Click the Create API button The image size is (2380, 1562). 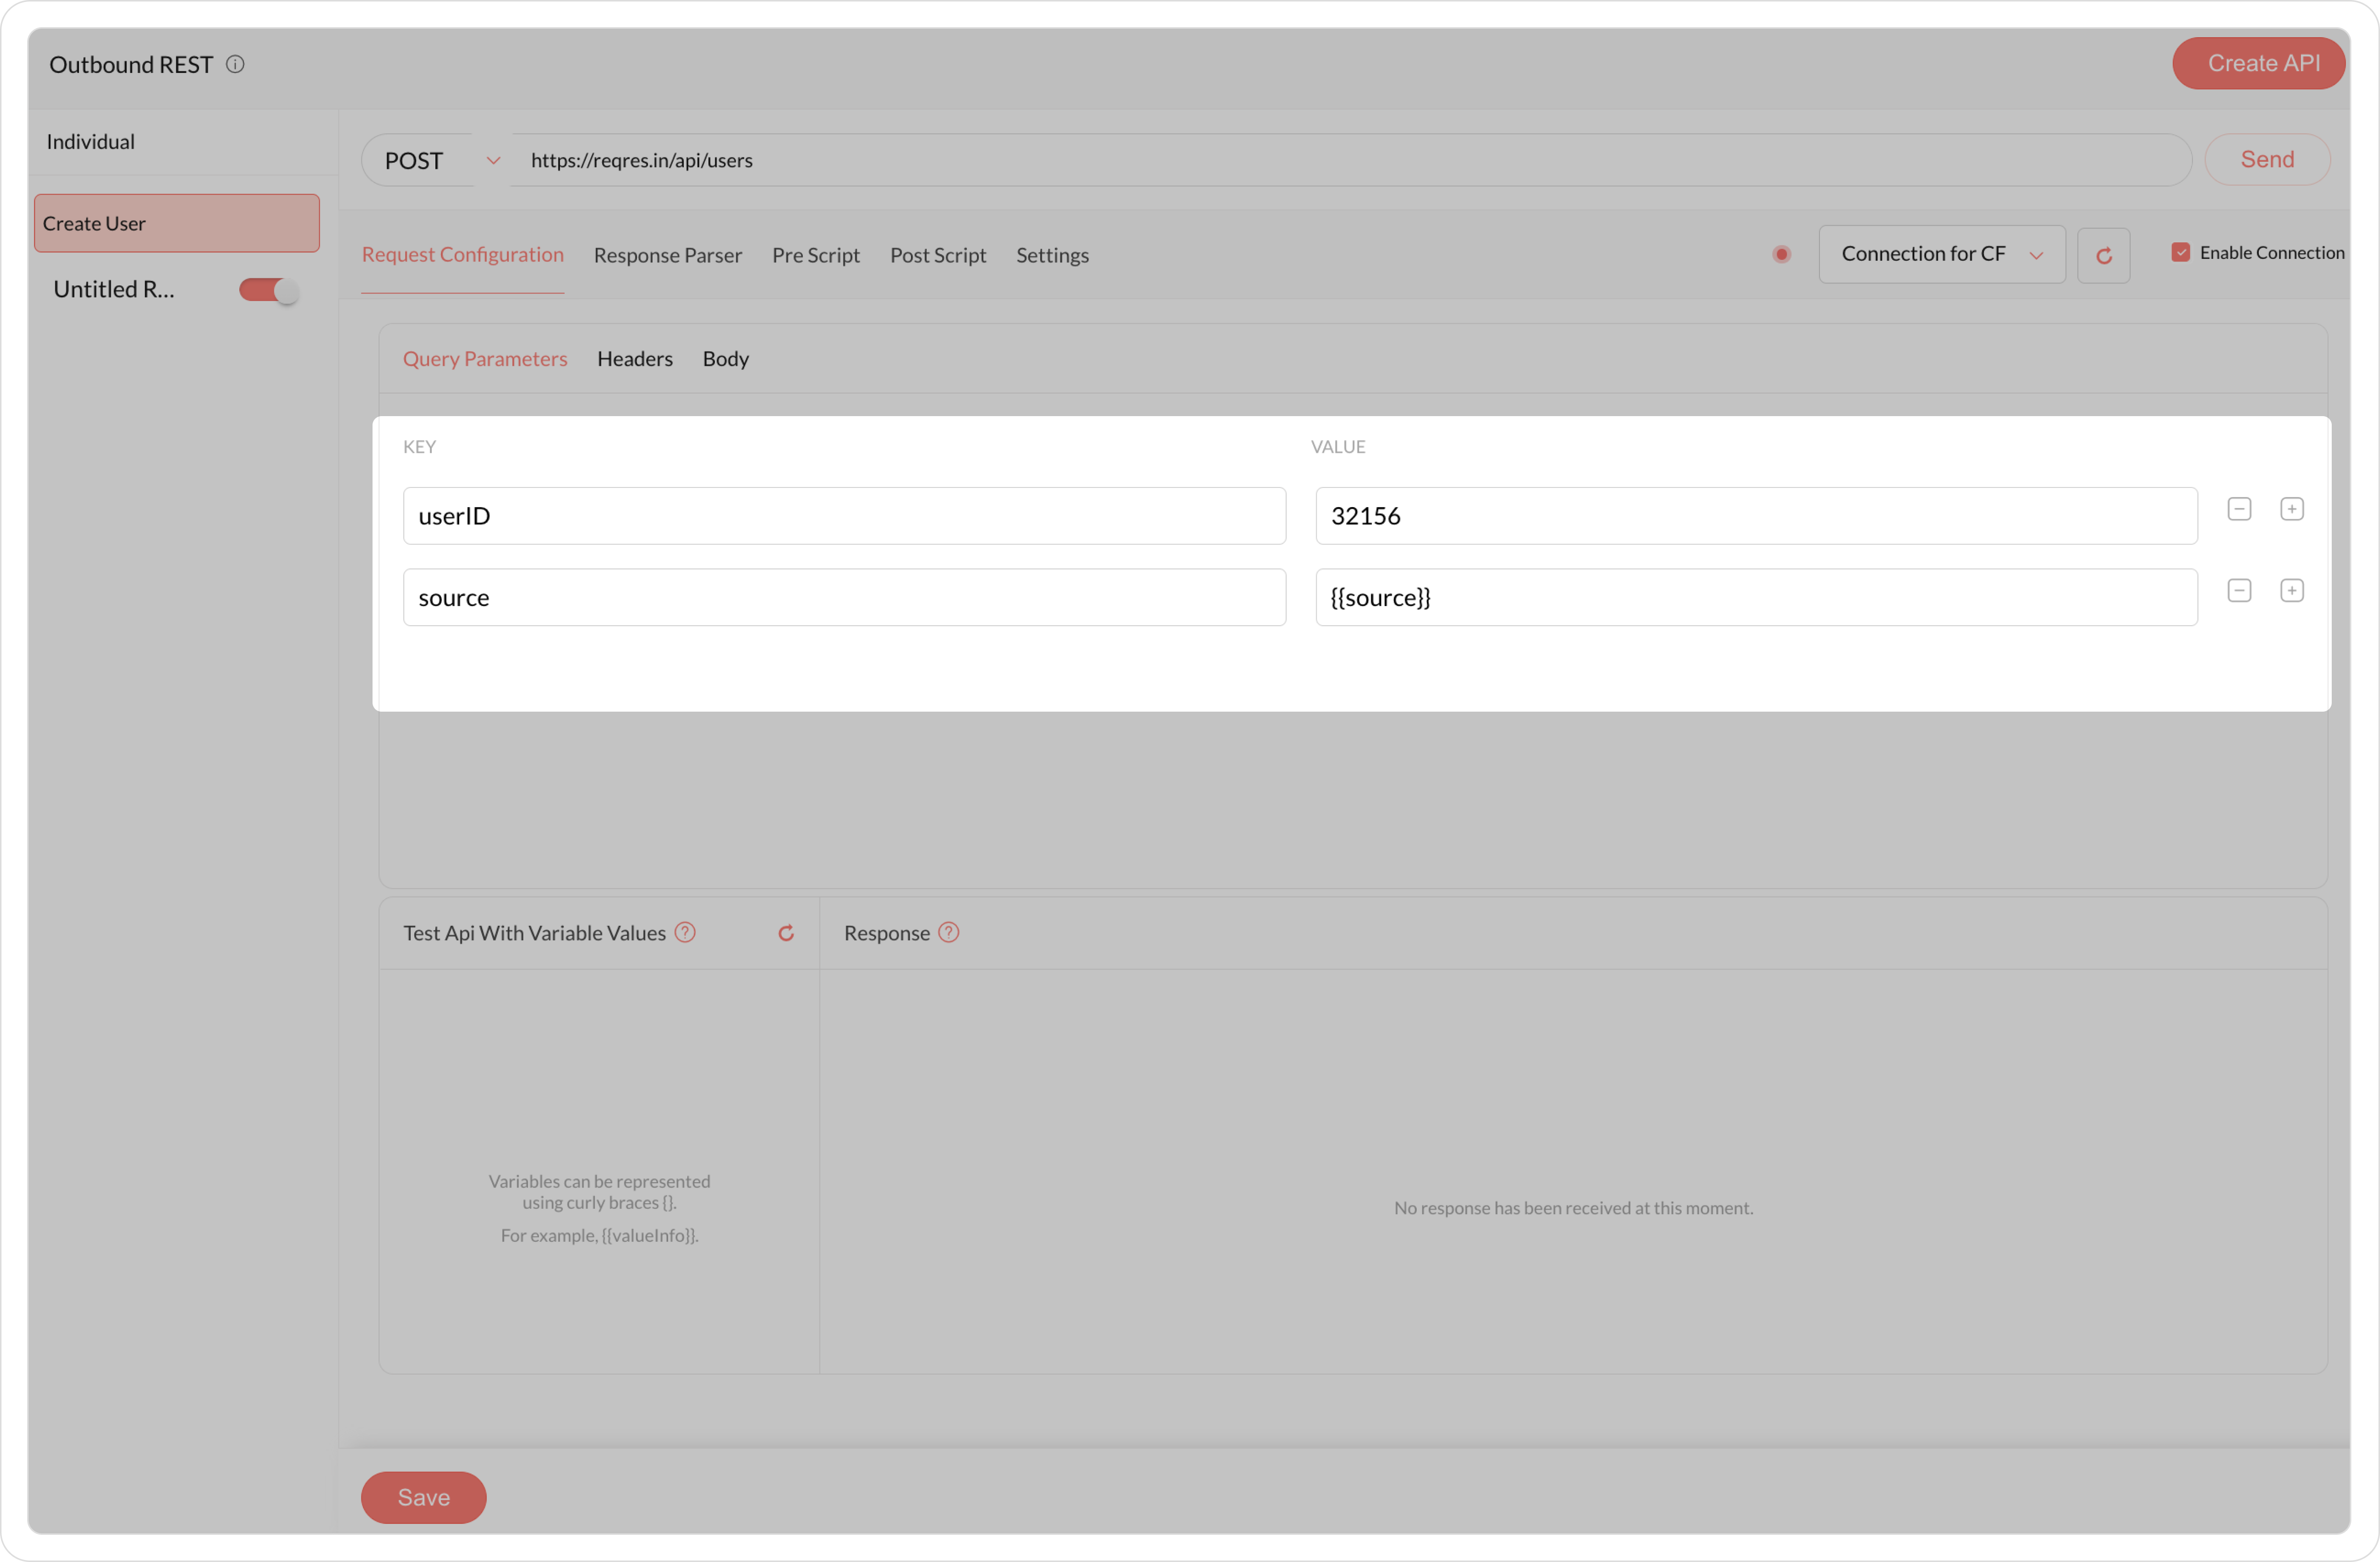[x=2262, y=64]
